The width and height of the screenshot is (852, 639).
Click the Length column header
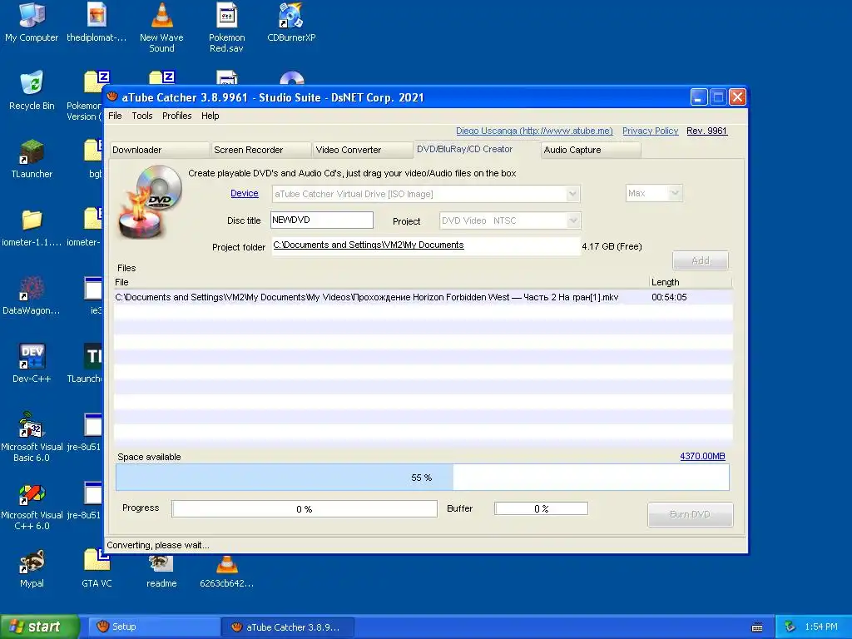691,282
